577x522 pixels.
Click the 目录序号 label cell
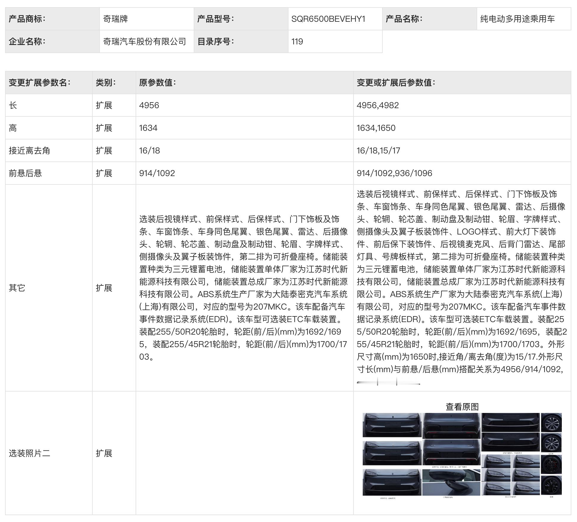point(241,41)
